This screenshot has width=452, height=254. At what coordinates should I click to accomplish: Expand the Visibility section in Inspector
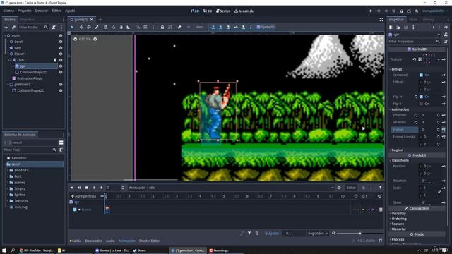click(398, 214)
